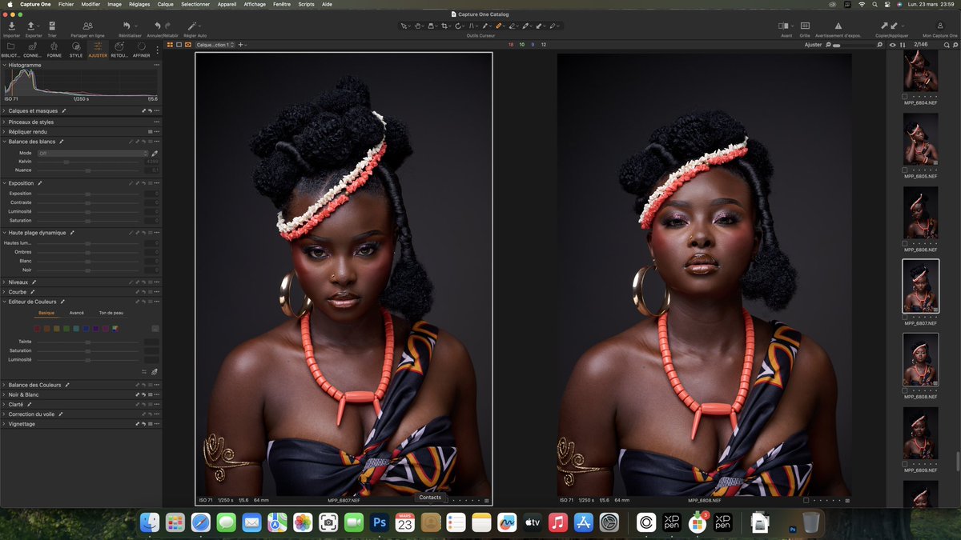This screenshot has width=961, height=540.
Task: Select the red color swatch
Action: click(x=38, y=328)
